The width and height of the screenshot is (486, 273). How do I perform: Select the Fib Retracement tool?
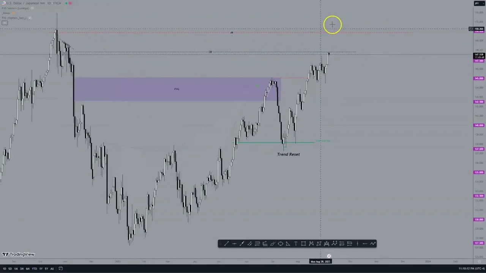tap(257, 244)
